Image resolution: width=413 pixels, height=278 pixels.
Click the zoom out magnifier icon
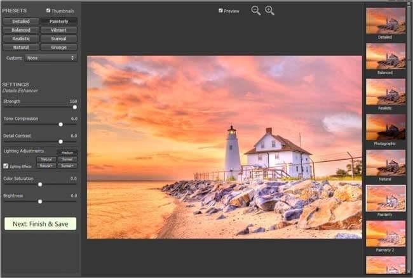[x=255, y=11]
